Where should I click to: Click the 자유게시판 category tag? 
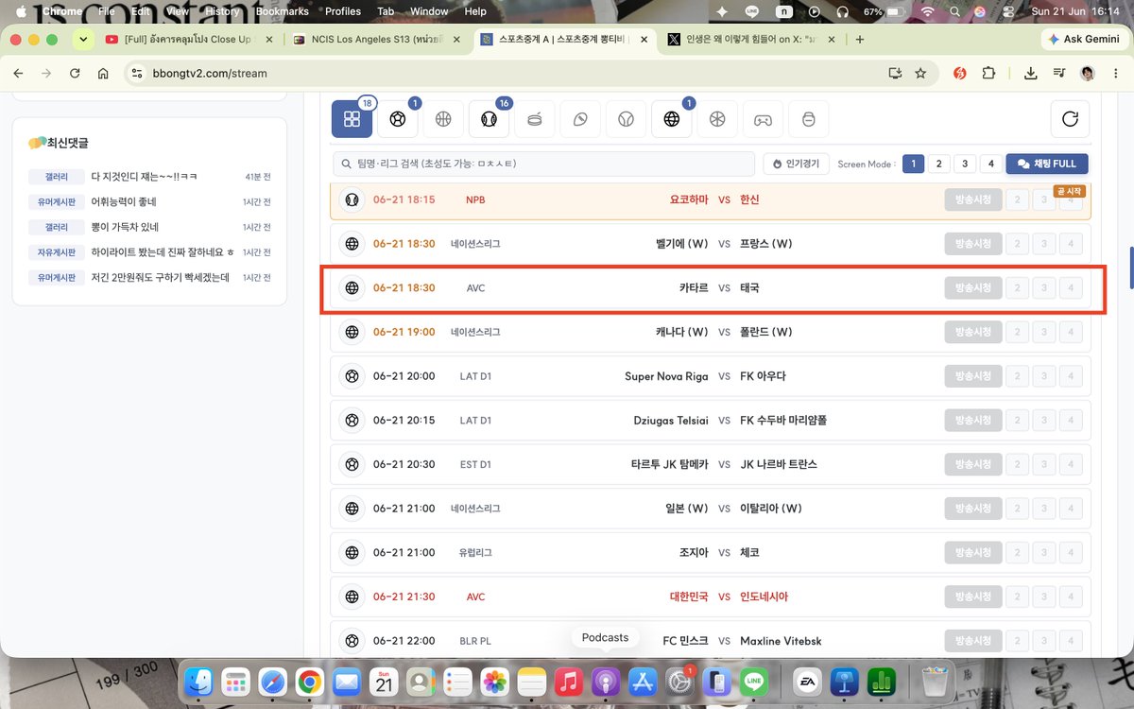56,252
